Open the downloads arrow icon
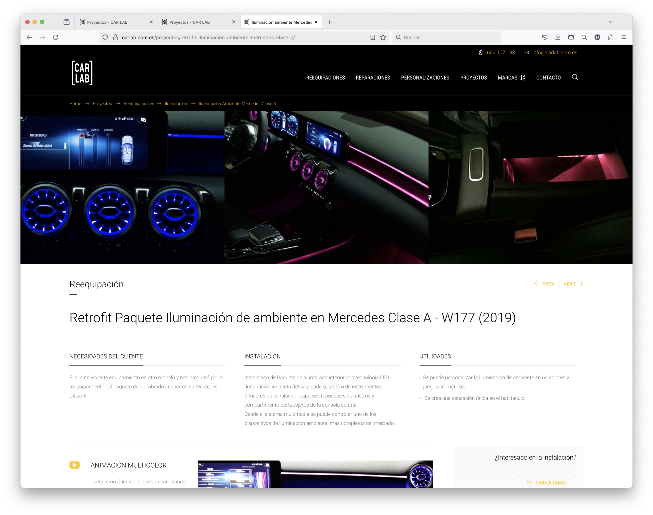The height and width of the screenshot is (515, 653). click(558, 37)
